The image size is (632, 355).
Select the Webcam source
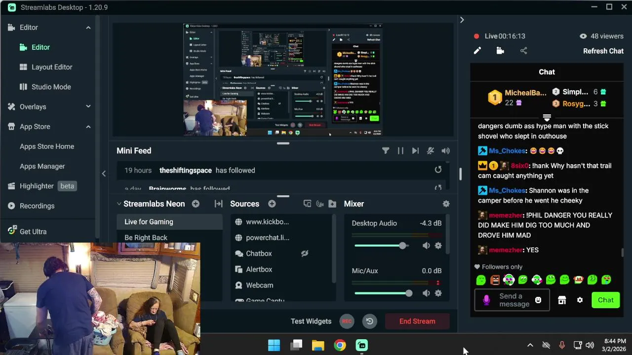pos(281,285)
